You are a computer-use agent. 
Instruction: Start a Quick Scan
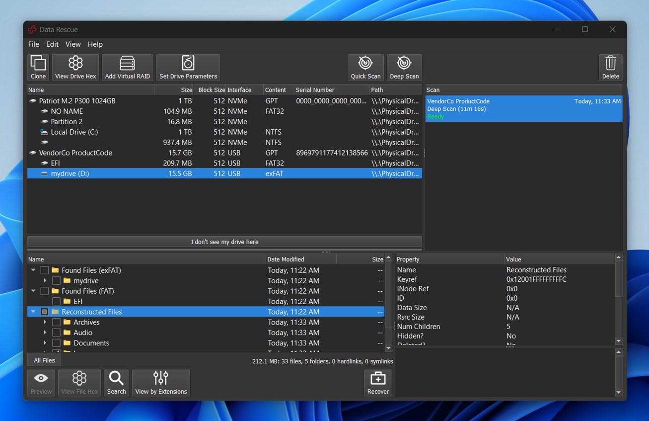365,67
